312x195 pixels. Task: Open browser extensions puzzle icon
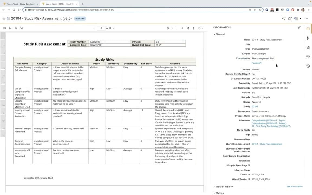point(298,10)
